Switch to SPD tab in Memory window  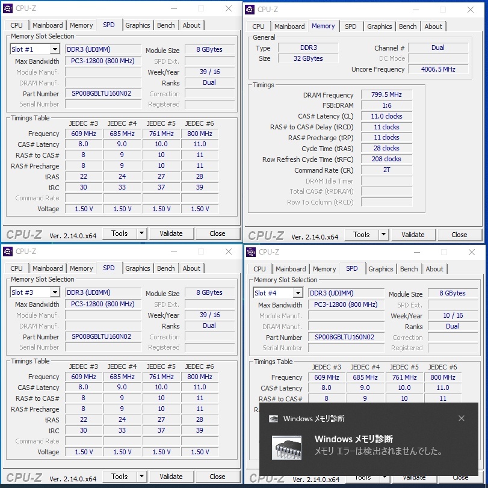coord(350,26)
